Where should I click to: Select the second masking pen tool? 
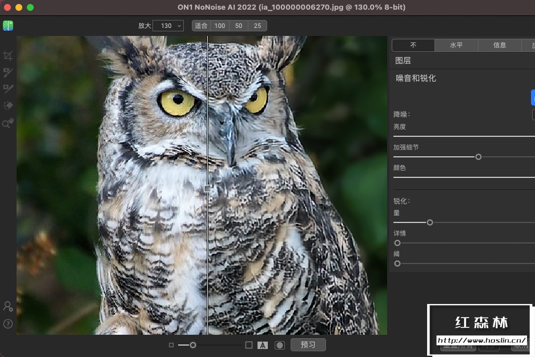[8, 89]
